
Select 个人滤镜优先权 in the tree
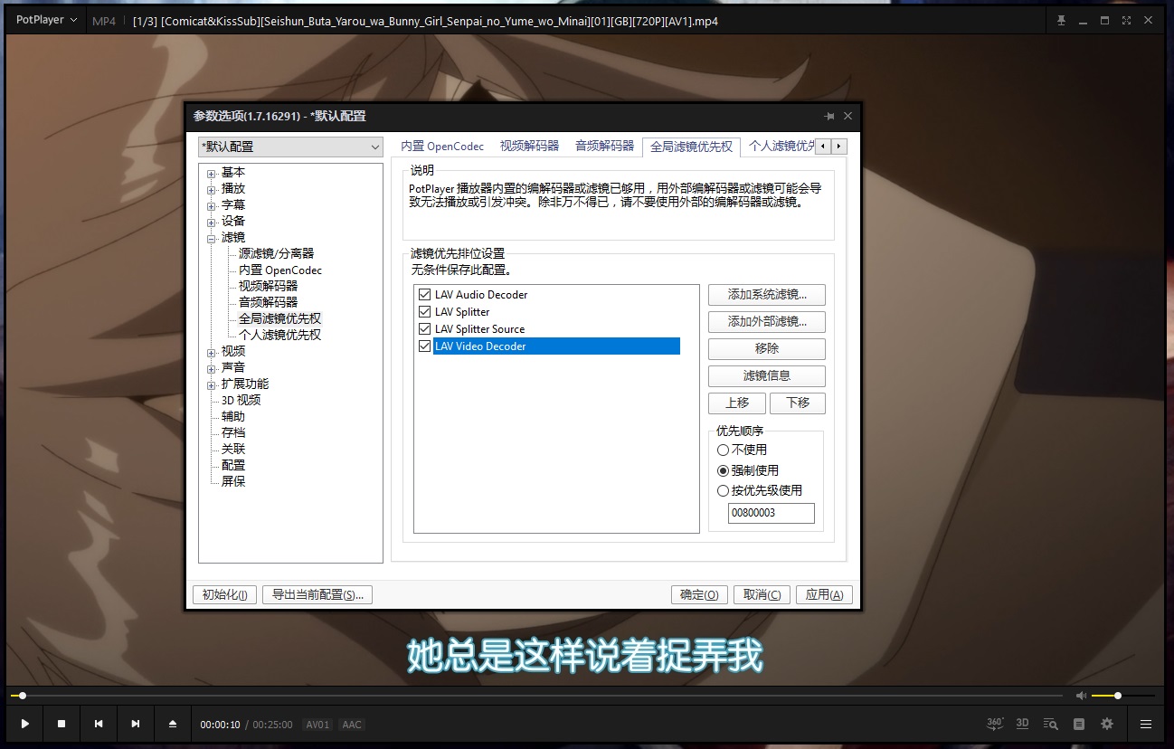(x=279, y=336)
